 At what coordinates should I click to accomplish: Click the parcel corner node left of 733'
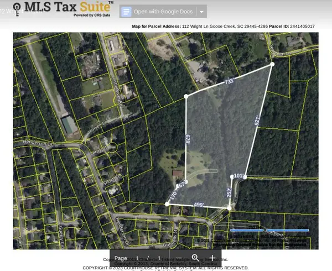[x=186, y=96]
